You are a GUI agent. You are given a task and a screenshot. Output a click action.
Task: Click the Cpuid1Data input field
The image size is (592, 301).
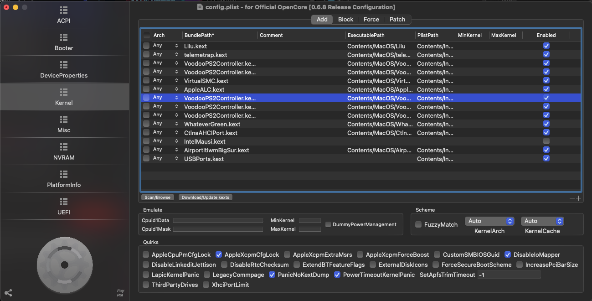click(x=218, y=220)
